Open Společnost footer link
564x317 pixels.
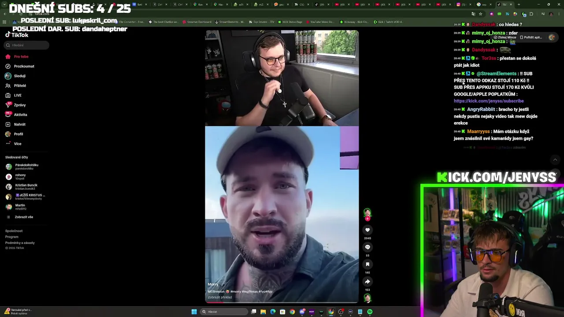(14, 231)
